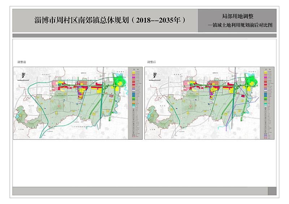Click the bright green park area in 调整前 map
Screen dimensions: 289x204
click(120, 80)
